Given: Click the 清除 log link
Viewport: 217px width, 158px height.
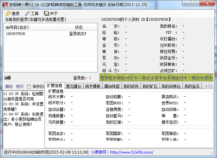Looking at the screenshot, I should (x=9, y=86).
